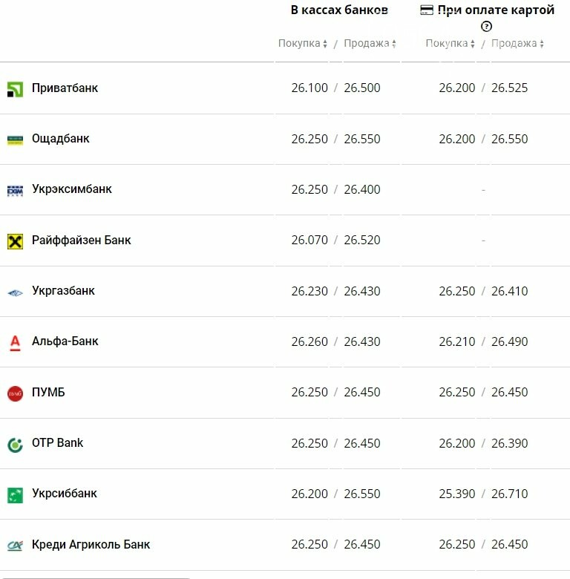
Task: Open the Креди Агриколь Банк link
Action: (91, 544)
